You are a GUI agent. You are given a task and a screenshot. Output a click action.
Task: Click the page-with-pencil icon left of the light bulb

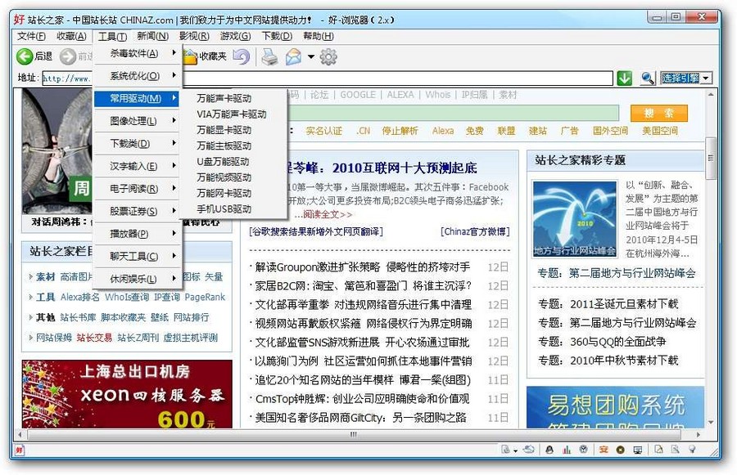[x=675, y=449]
